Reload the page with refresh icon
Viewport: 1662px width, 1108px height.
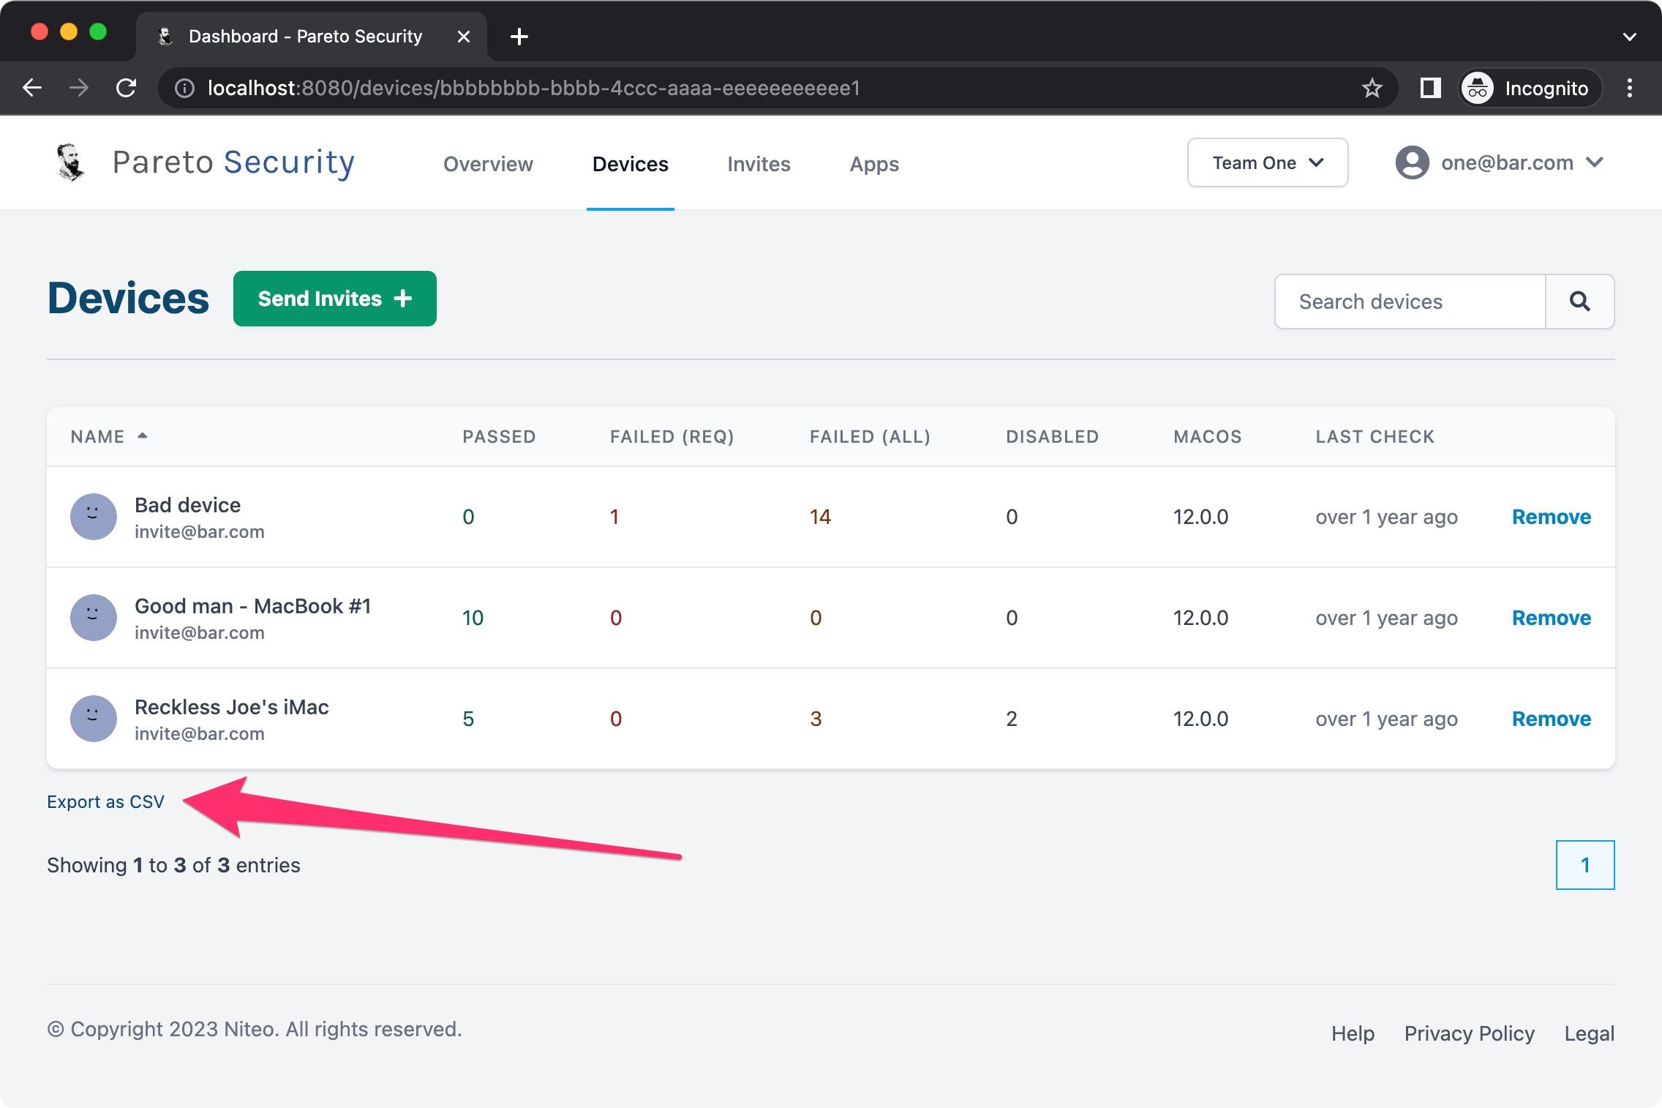pos(127,88)
